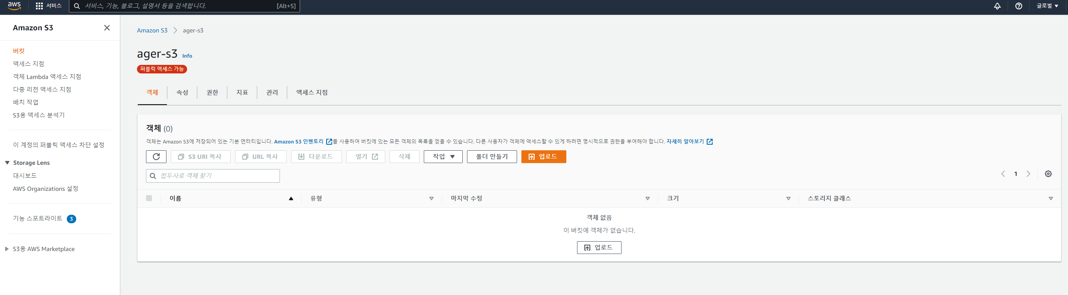Open Storage Lens 대시보드 link
This screenshot has width=1068, height=295.
(x=25, y=175)
